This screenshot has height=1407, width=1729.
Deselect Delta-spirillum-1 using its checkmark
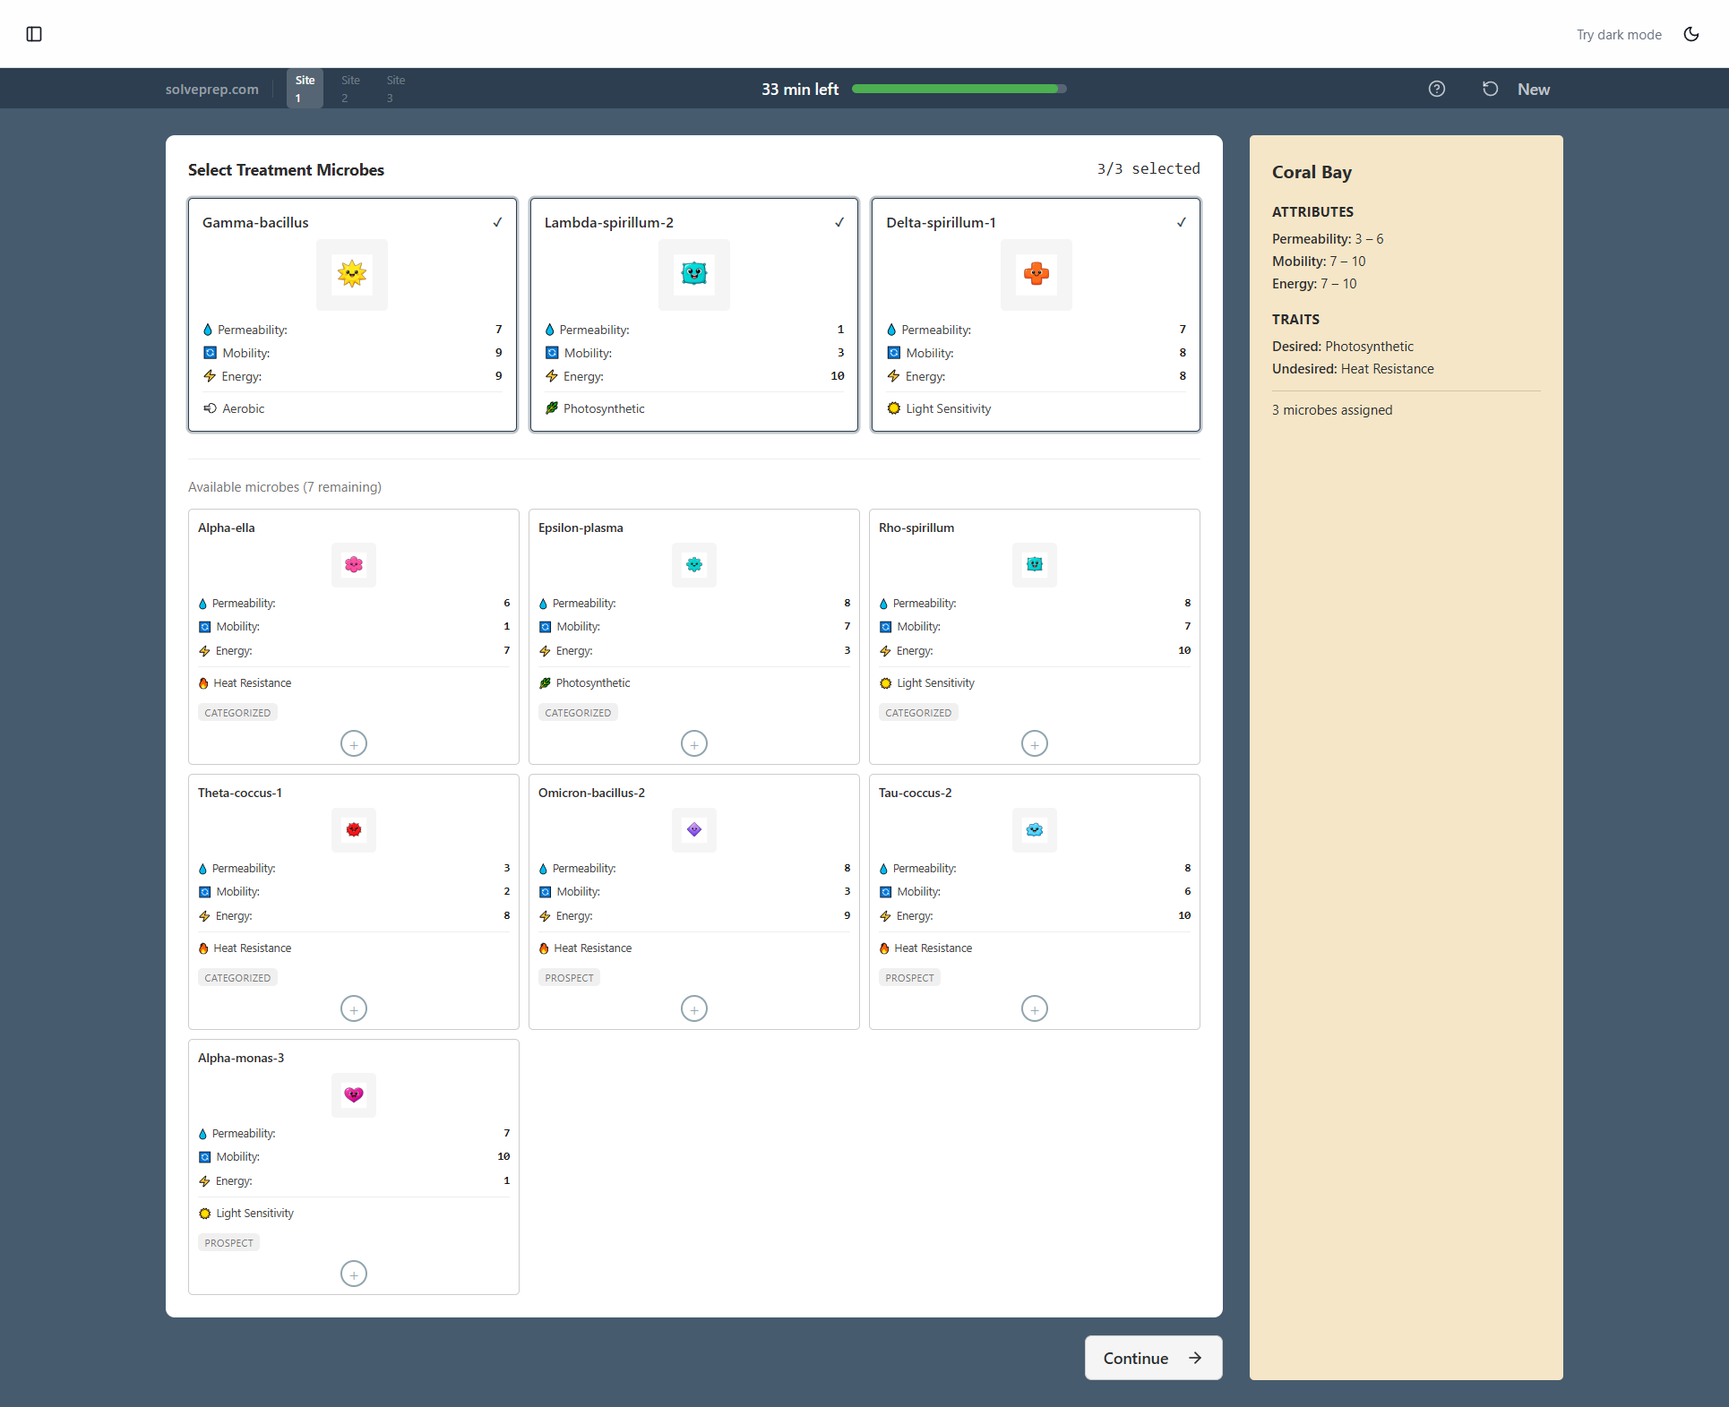(x=1181, y=222)
